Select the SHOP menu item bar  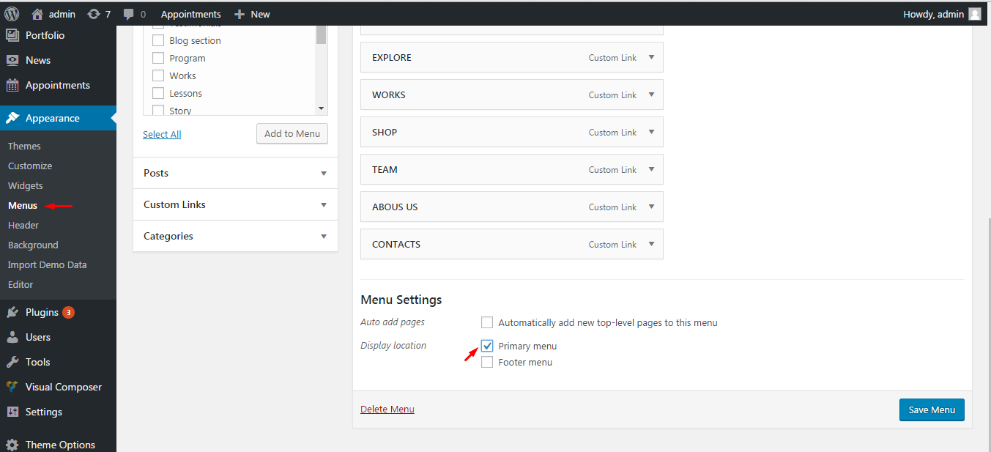coord(512,132)
